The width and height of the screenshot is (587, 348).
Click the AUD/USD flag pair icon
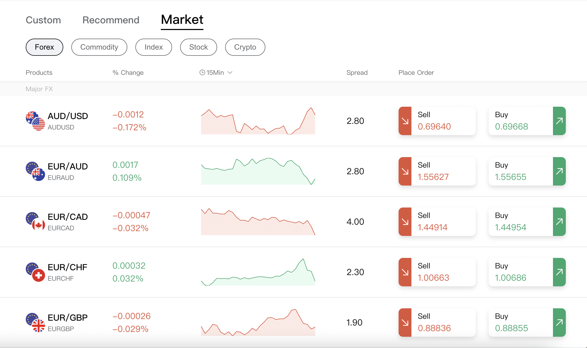click(35, 121)
